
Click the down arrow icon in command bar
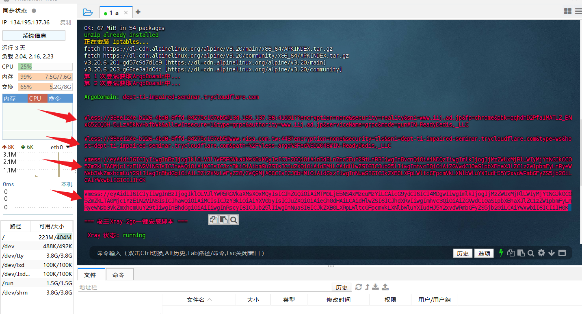(x=552, y=253)
